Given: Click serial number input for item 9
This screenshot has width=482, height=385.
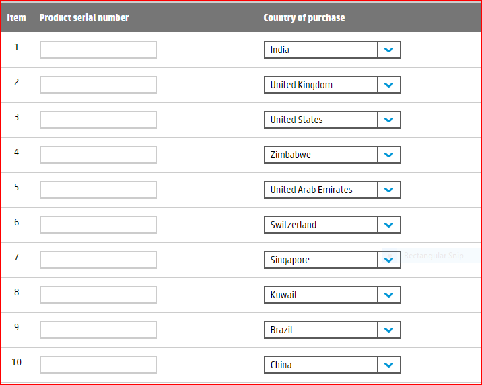Looking at the screenshot, I should point(98,330).
